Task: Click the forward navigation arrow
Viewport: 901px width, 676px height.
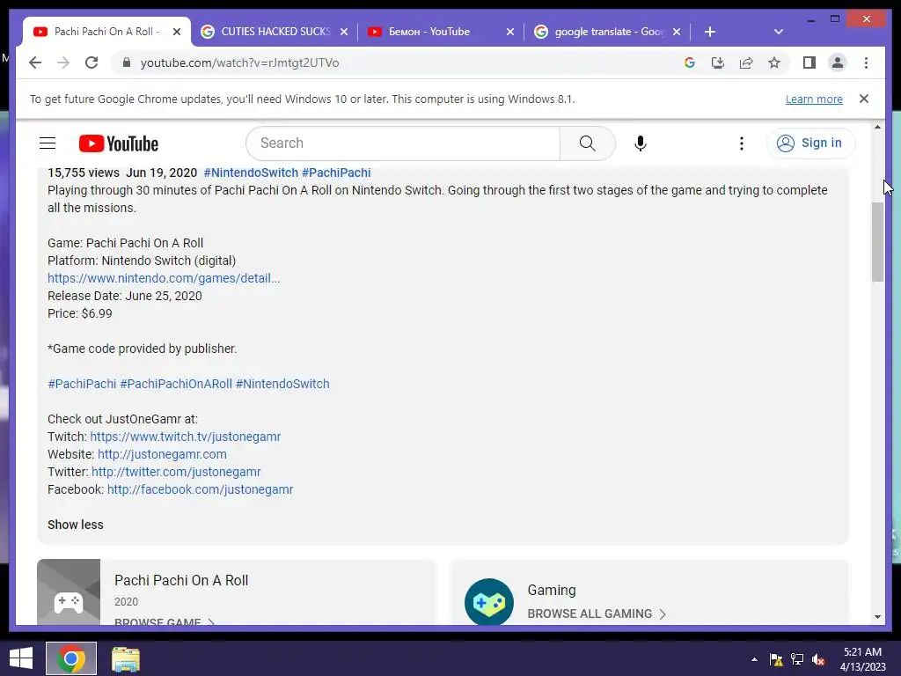Action: pyautogui.click(x=63, y=62)
